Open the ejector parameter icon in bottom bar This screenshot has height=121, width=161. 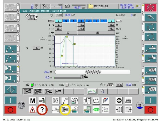pyautogui.click(x=65, y=101)
